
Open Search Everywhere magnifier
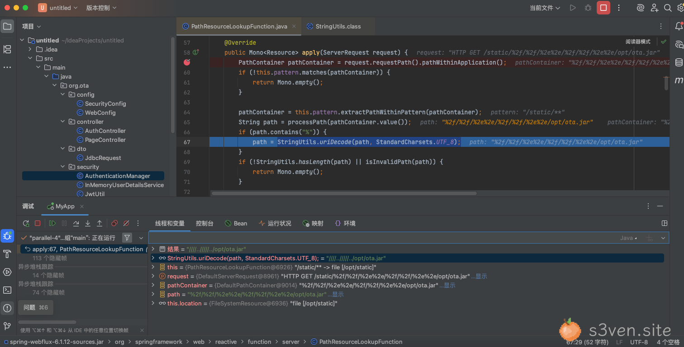668,8
